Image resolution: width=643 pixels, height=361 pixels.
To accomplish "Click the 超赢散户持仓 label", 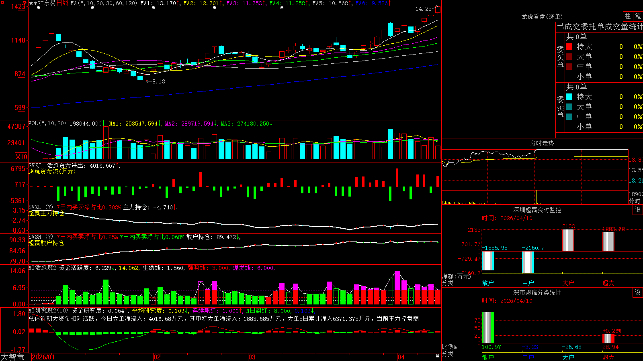I will 46,243.
